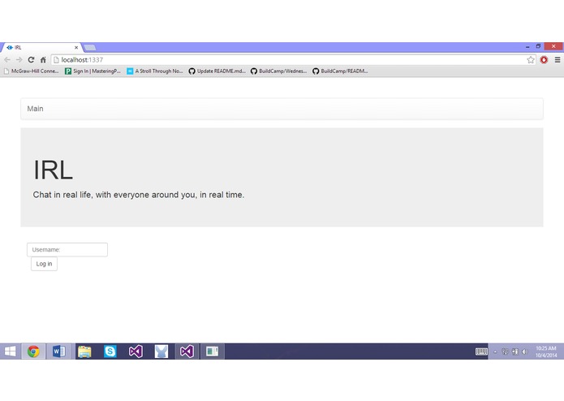564x401 pixels.
Task: Close the IRL tab
Action: pyautogui.click(x=76, y=47)
